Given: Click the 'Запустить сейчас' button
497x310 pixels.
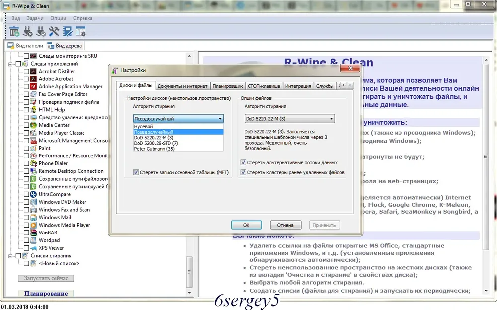Looking at the screenshot, I should [46, 278].
